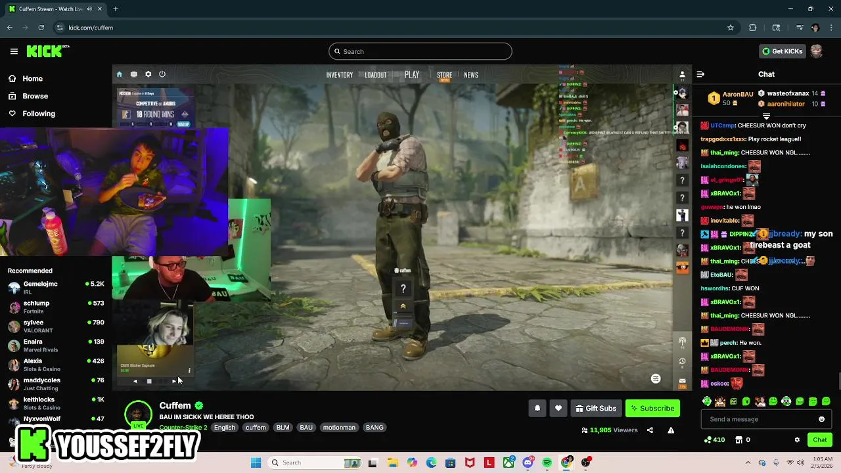
Task: Click the address bar URL kick.com/cuffem
Action: 91,28
